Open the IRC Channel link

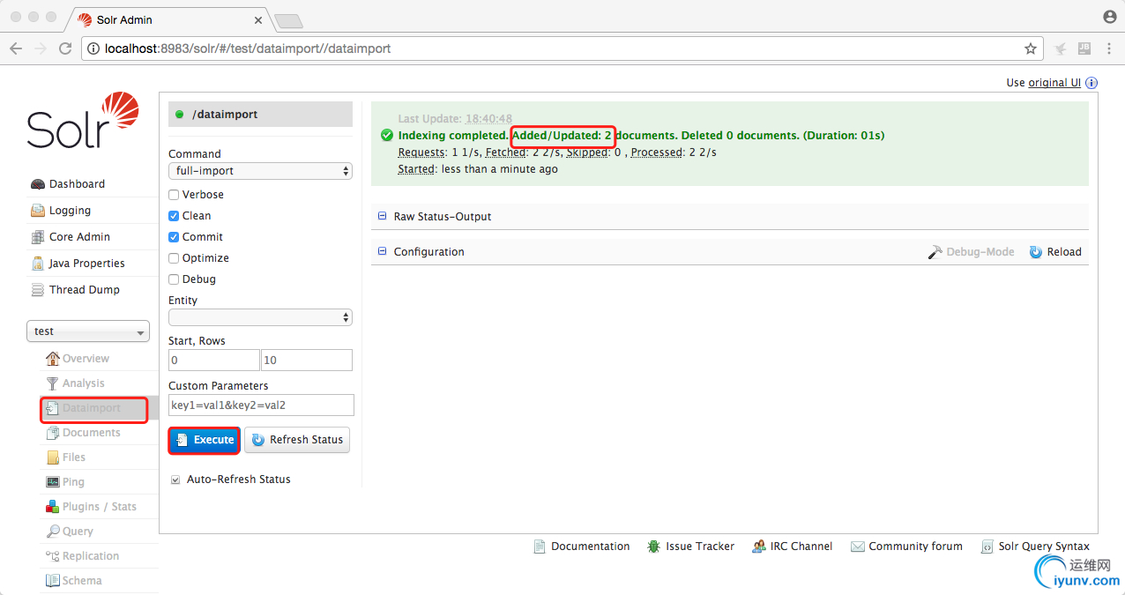pyautogui.click(x=793, y=547)
